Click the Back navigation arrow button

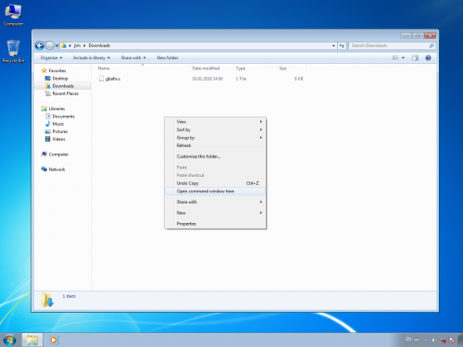pos(40,45)
